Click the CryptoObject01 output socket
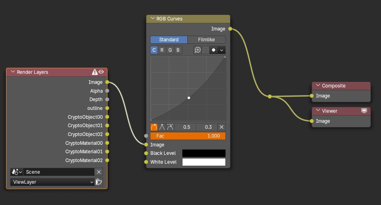Viewport: 381px width, 205px height. 107,126
